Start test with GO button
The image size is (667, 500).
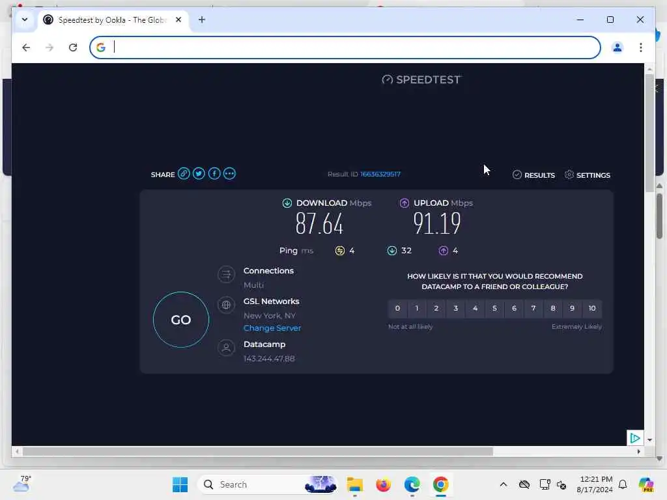181,319
